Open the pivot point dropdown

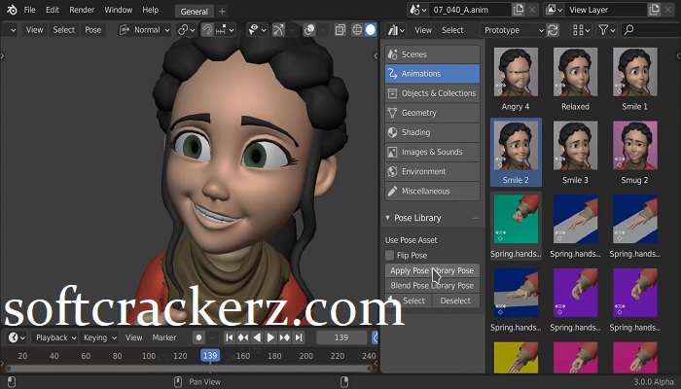click(x=187, y=30)
